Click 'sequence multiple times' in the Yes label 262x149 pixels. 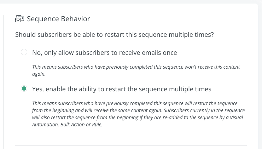click(175, 89)
